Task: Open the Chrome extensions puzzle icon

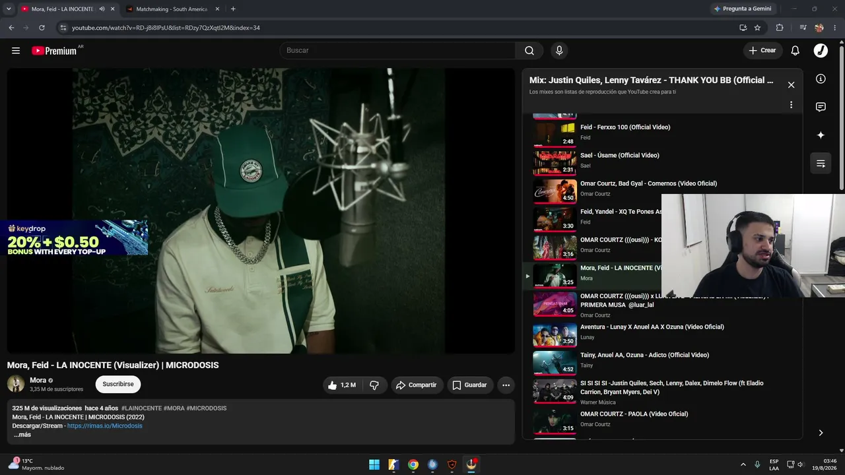Action: (x=780, y=28)
